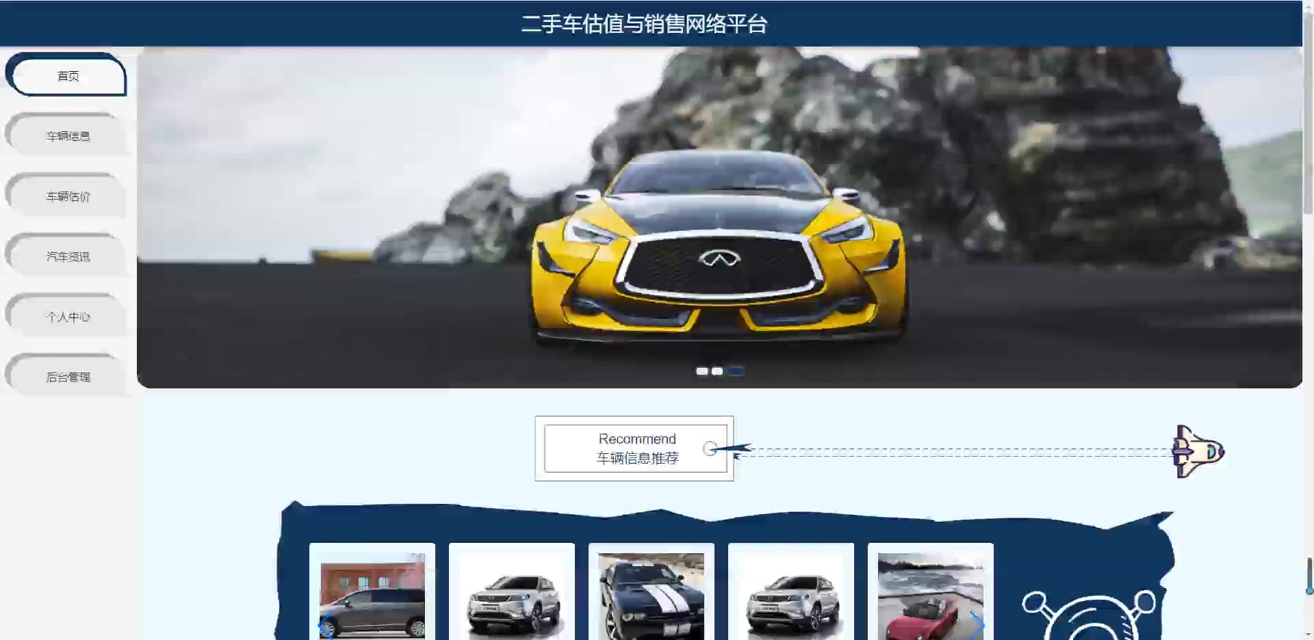The height and width of the screenshot is (640, 1314).
Task: Open 个人中心 page
Action: coord(66,316)
